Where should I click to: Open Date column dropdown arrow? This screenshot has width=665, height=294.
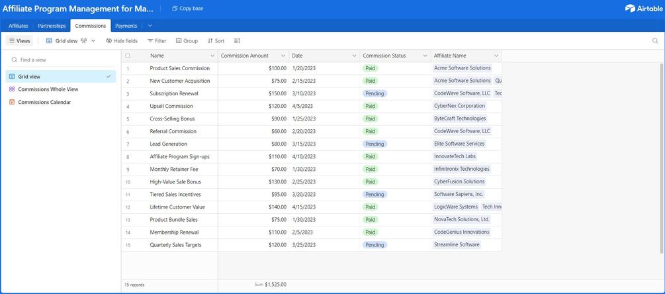(x=354, y=56)
